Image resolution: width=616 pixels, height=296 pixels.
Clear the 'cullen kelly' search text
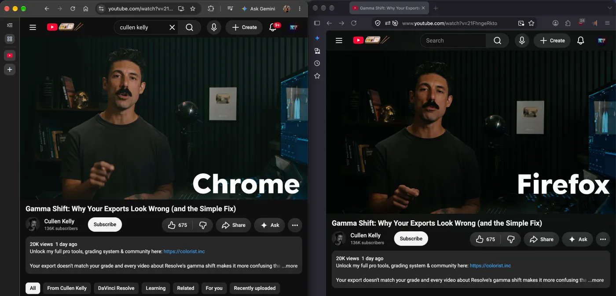point(172,27)
